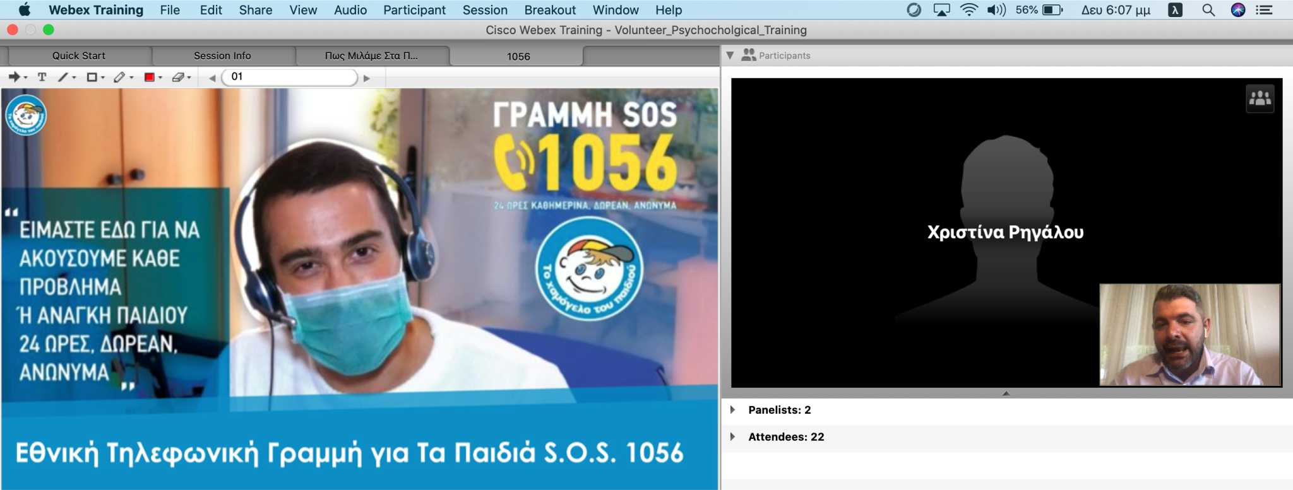This screenshot has width=1293, height=490.
Task: Open Spotlight search magnifier
Action: [x=1208, y=9]
